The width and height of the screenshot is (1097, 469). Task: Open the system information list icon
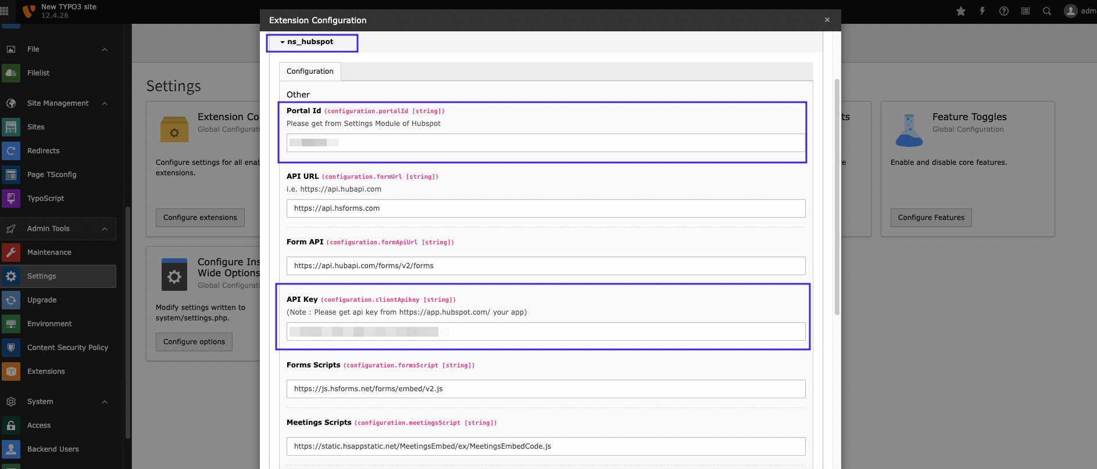1025,11
